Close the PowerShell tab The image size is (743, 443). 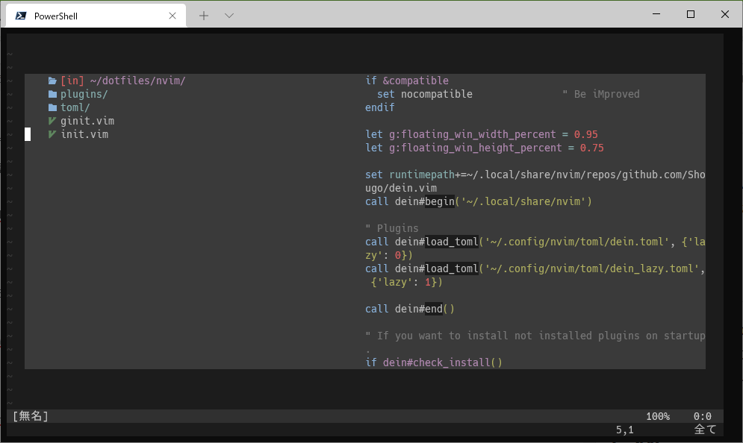click(x=172, y=16)
